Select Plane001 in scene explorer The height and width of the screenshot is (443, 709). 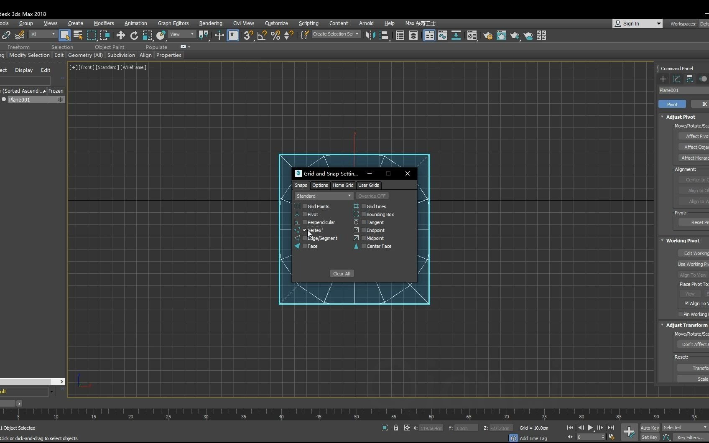coord(20,99)
